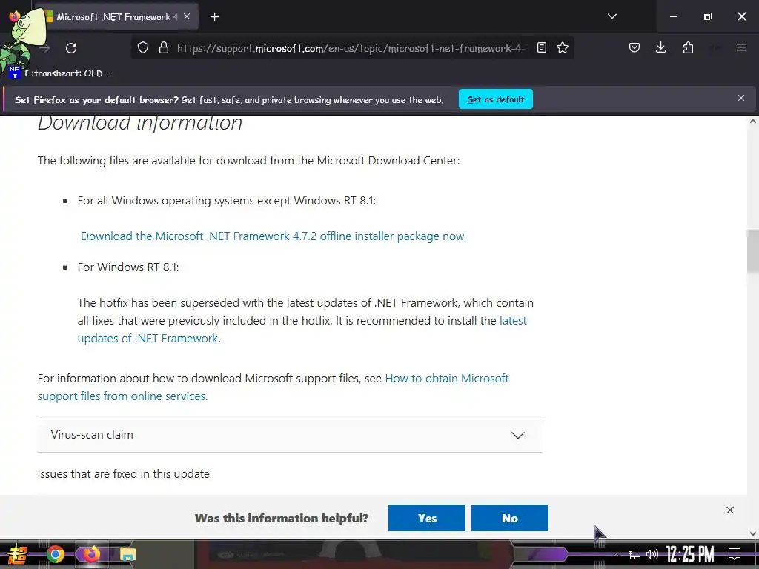Open File Explorer from the taskbar
Image resolution: width=759 pixels, height=569 pixels.
pos(127,554)
